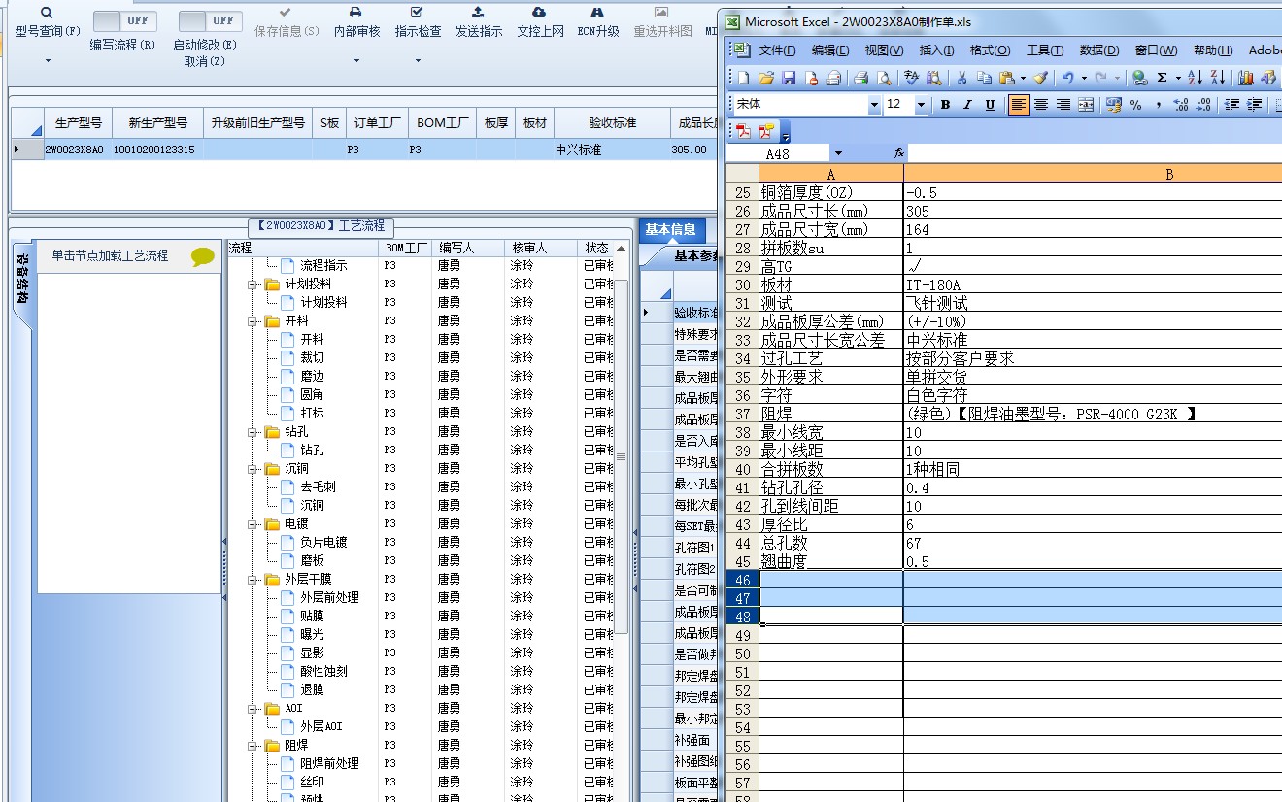
Task: Collapse 开料 folder in process tree
Action: coord(252,321)
